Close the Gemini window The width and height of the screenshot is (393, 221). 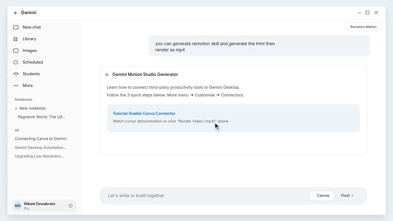[x=376, y=13]
